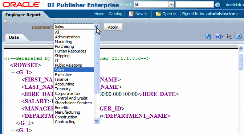The image size is (244, 134).
Task: Select 'Marketing' department option
Action: pyautogui.click(x=74, y=42)
